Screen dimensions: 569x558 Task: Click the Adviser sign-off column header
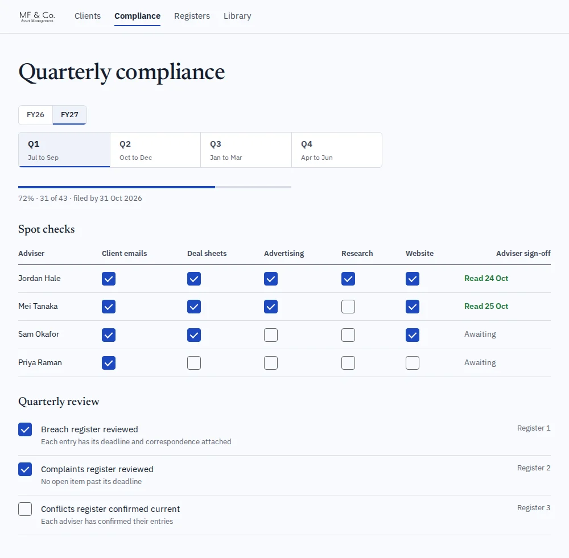pyautogui.click(x=523, y=253)
